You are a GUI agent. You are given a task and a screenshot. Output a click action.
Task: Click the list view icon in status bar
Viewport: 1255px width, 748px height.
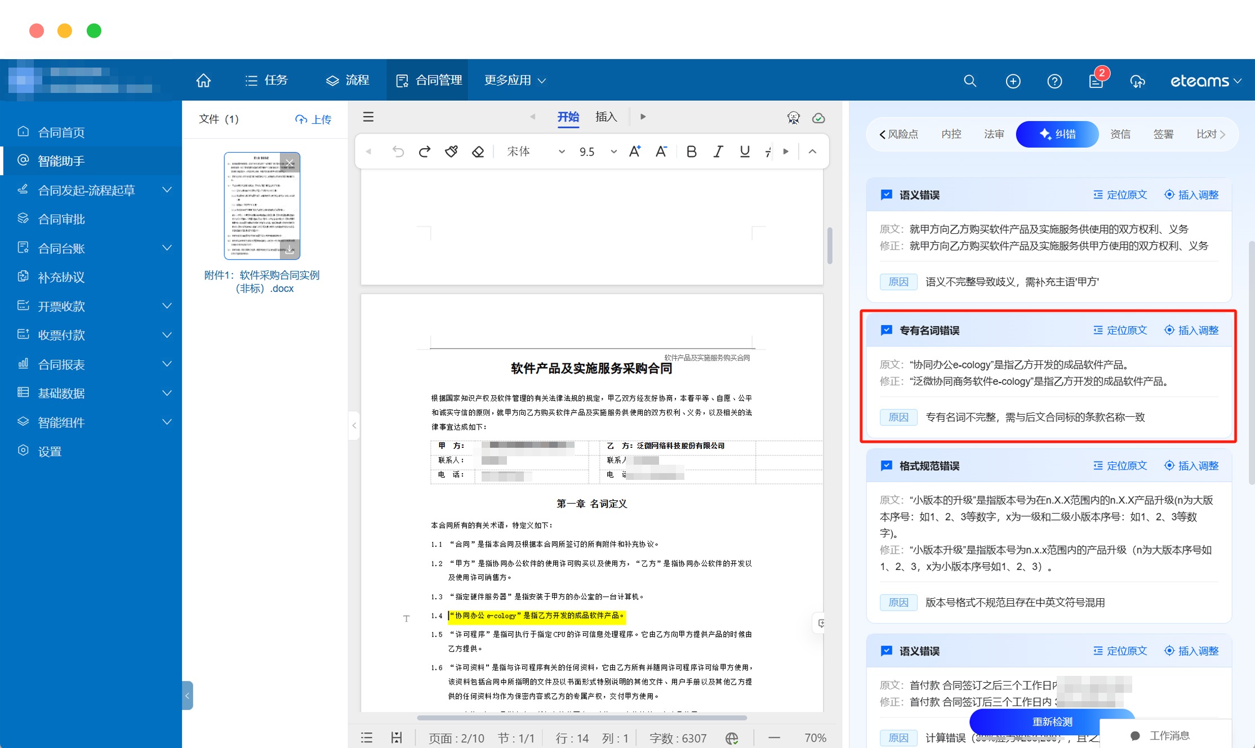click(367, 738)
